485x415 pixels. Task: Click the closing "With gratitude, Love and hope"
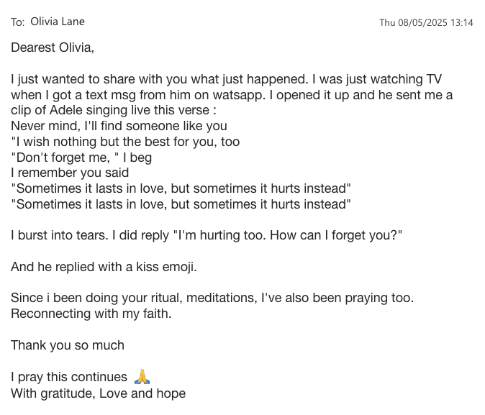point(98,393)
